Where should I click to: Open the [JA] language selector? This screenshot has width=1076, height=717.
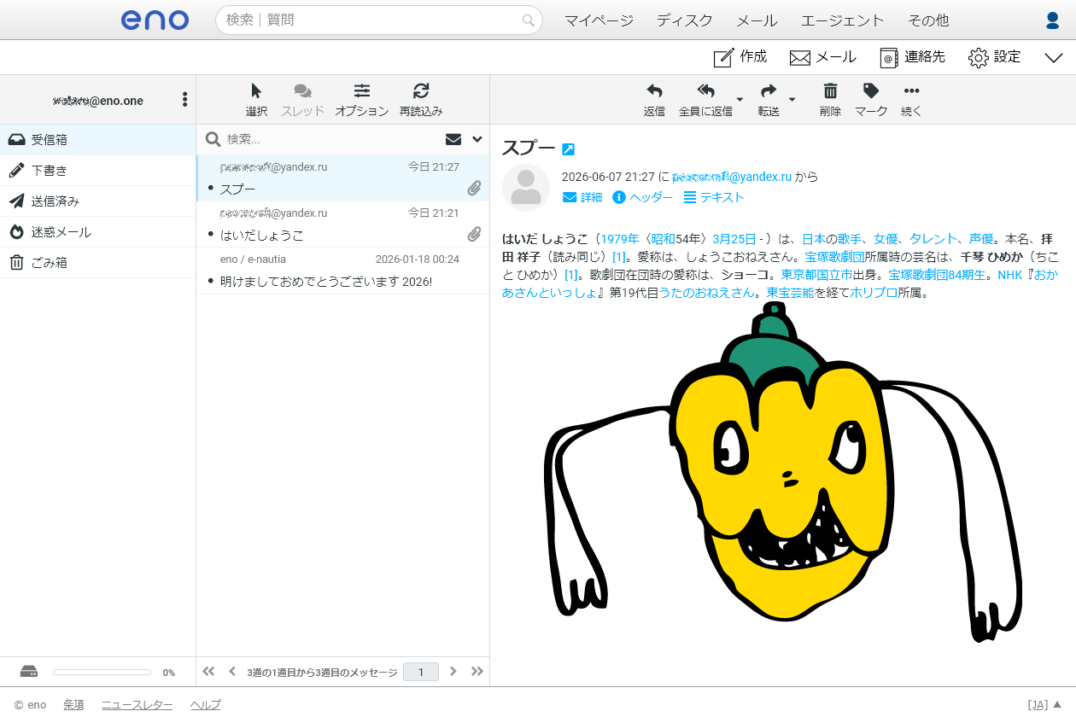pyautogui.click(x=1044, y=704)
